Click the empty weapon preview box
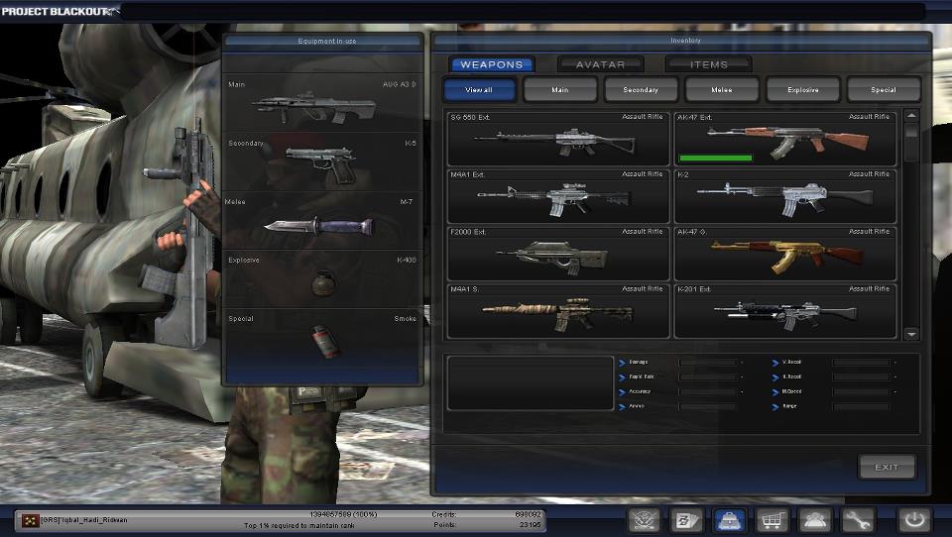Image resolution: width=952 pixels, height=537 pixels. coord(530,383)
